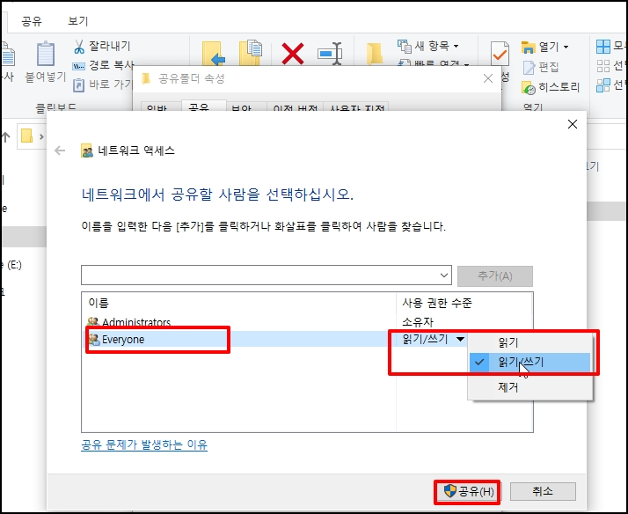Click the Properties checkmark icon in ribbon
The image size is (628, 514).
(x=500, y=54)
